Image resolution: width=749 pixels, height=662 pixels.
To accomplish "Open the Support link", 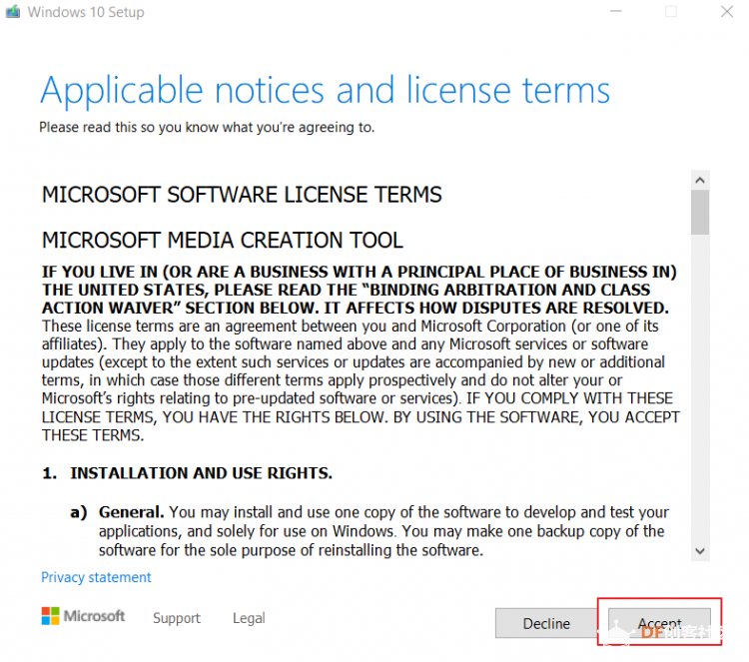I will coord(176,618).
